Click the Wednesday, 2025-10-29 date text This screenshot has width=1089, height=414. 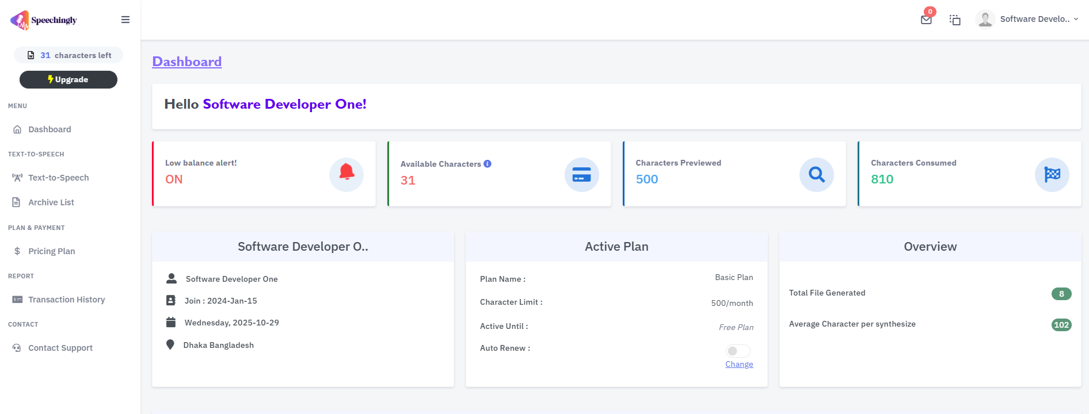click(232, 323)
